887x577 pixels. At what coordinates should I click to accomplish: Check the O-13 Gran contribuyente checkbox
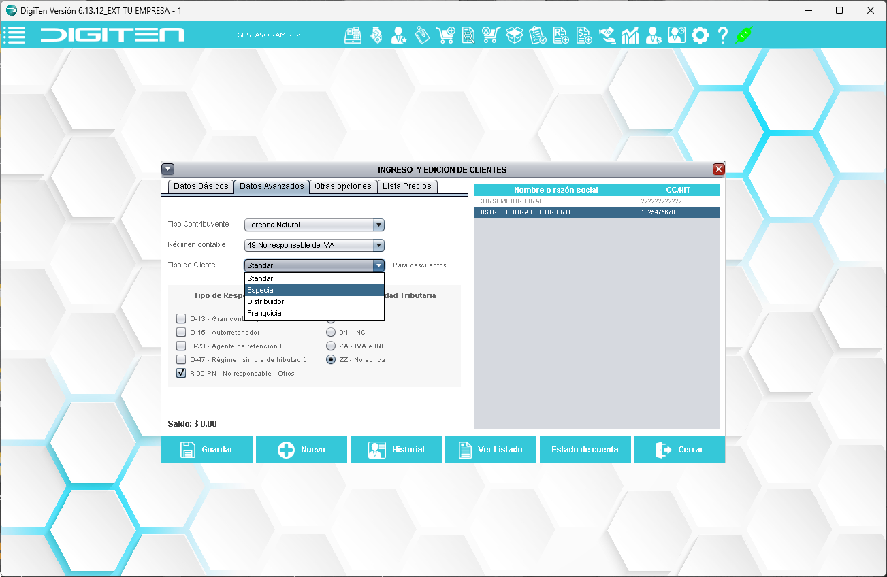tap(181, 318)
